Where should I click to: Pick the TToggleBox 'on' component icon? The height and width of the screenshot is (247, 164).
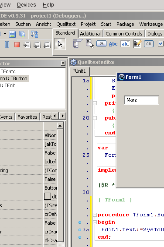[149, 44]
